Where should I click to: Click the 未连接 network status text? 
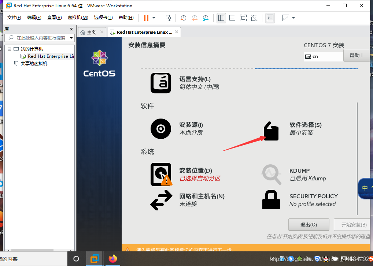[x=188, y=204]
